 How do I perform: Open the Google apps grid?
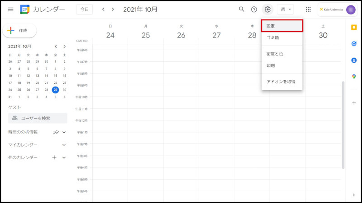[x=308, y=9]
